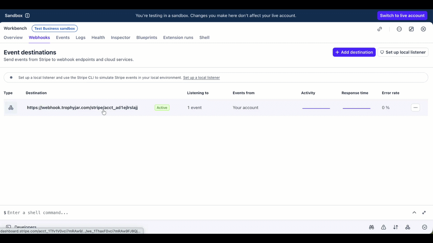Click the Active status badge
Screen dimensions: 433x243
pos(162,108)
